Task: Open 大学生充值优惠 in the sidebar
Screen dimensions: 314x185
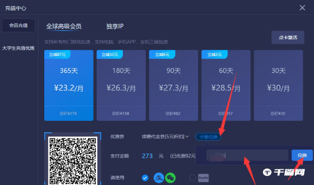Action: tap(18, 48)
